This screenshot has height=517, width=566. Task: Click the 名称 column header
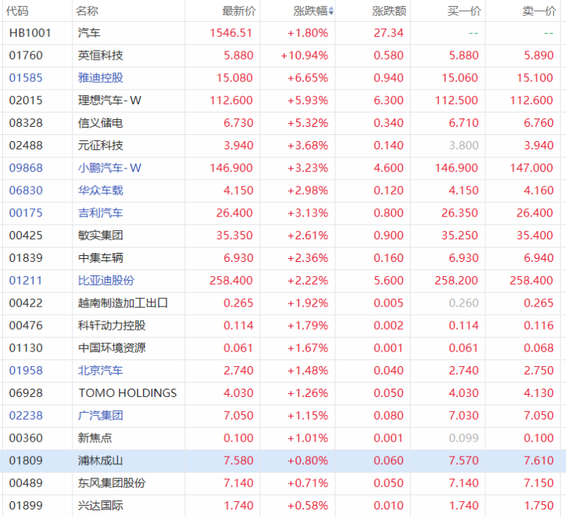[87, 11]
